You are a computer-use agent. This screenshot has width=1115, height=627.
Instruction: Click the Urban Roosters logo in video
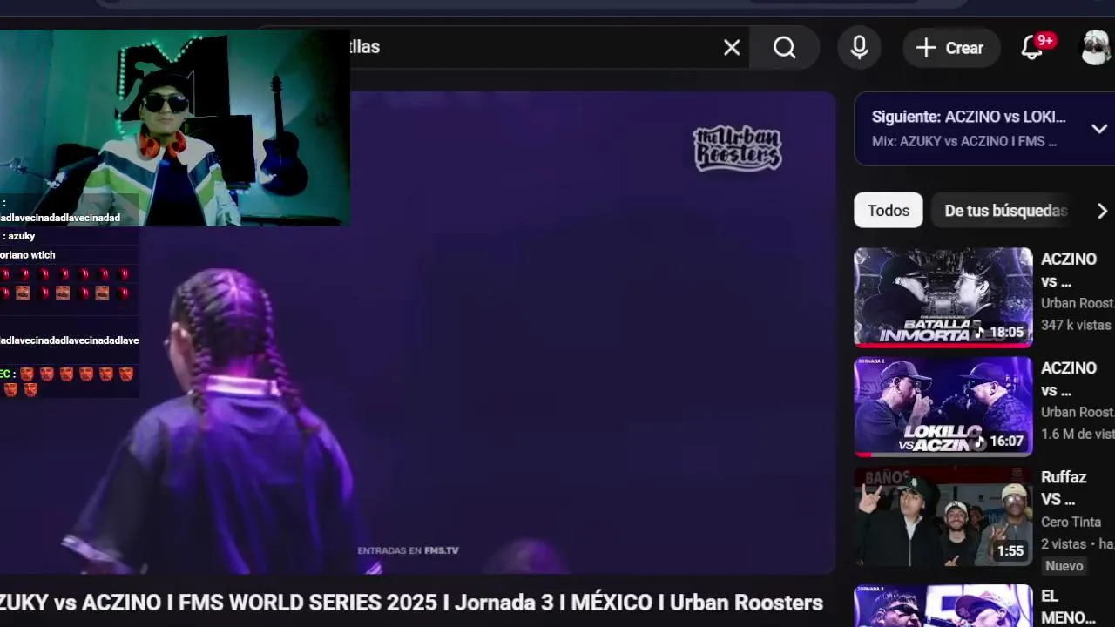(x=737, y=148)
